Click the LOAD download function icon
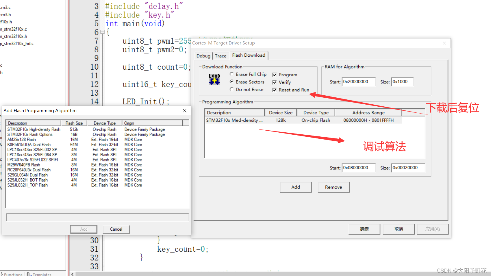This screenshot has height=276, width=491. (214, 79)
